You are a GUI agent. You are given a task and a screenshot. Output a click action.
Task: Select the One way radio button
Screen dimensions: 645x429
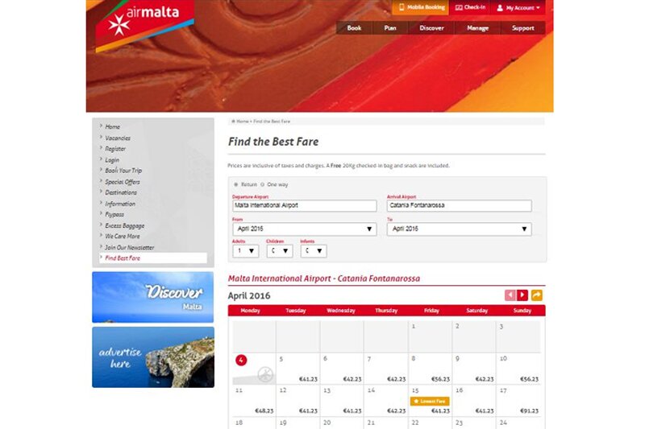point(263,185)
